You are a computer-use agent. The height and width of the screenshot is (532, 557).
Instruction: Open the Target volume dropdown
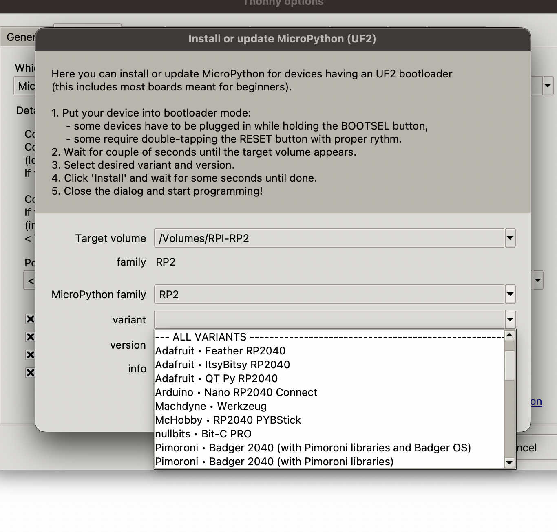click(510, 238)
